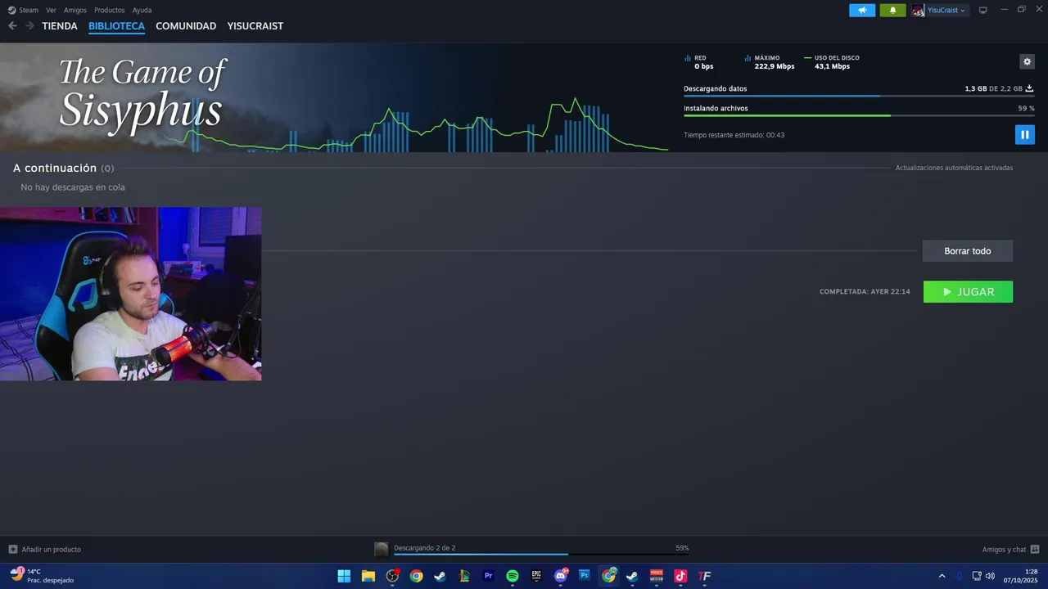Click the MÁXIMO 222,9 Mbps stat
Screen dimensions: 1048x589
pyautogui.click(x=770, y=62)
